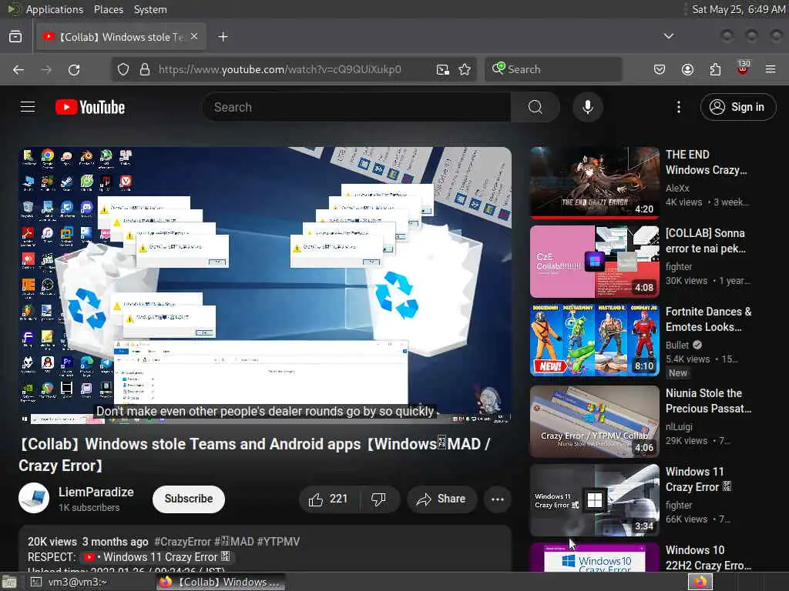Open picture-in-picture icon in address bar
Screen dimensions: 789x591
(x=443, y=69)
